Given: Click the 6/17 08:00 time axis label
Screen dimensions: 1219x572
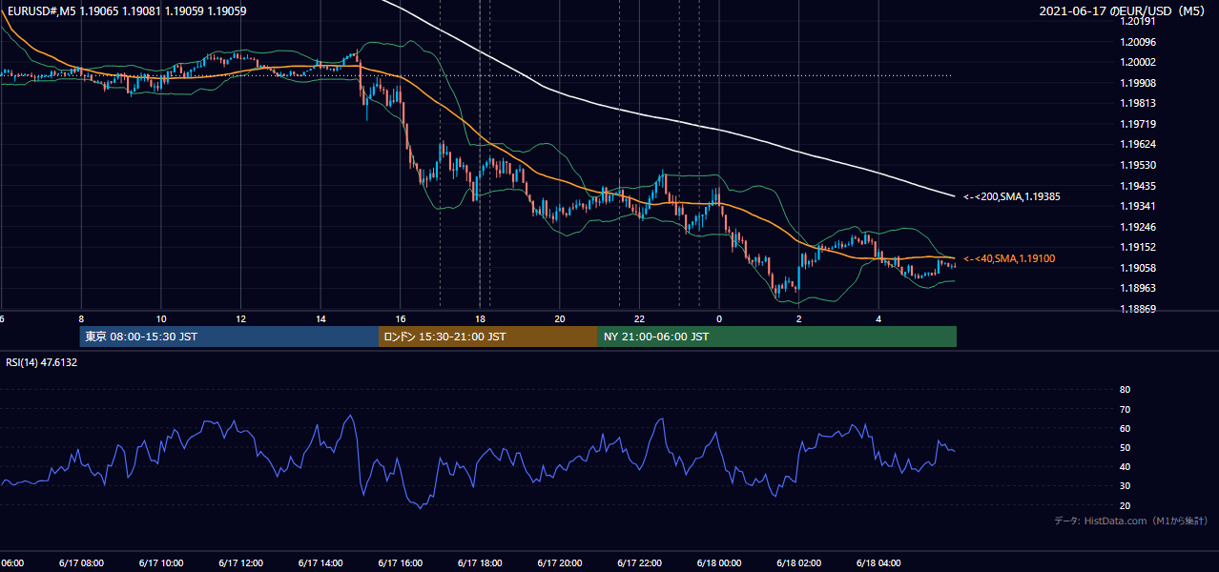Looking at the screenshot, I should pyautogui.click(x=80, y=562).
